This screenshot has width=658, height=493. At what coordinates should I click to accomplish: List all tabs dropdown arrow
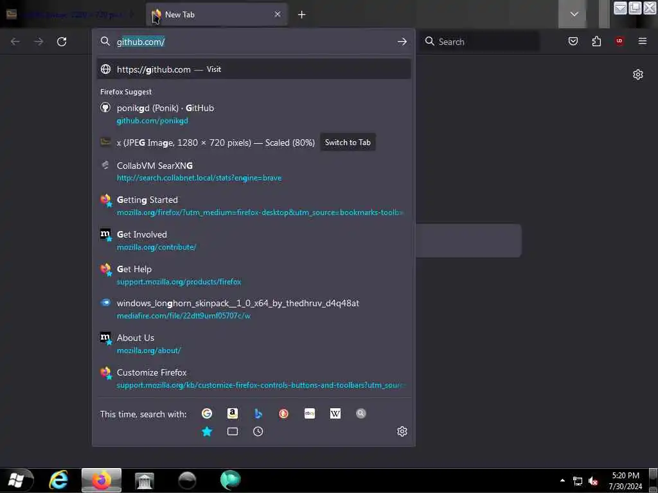574,14
